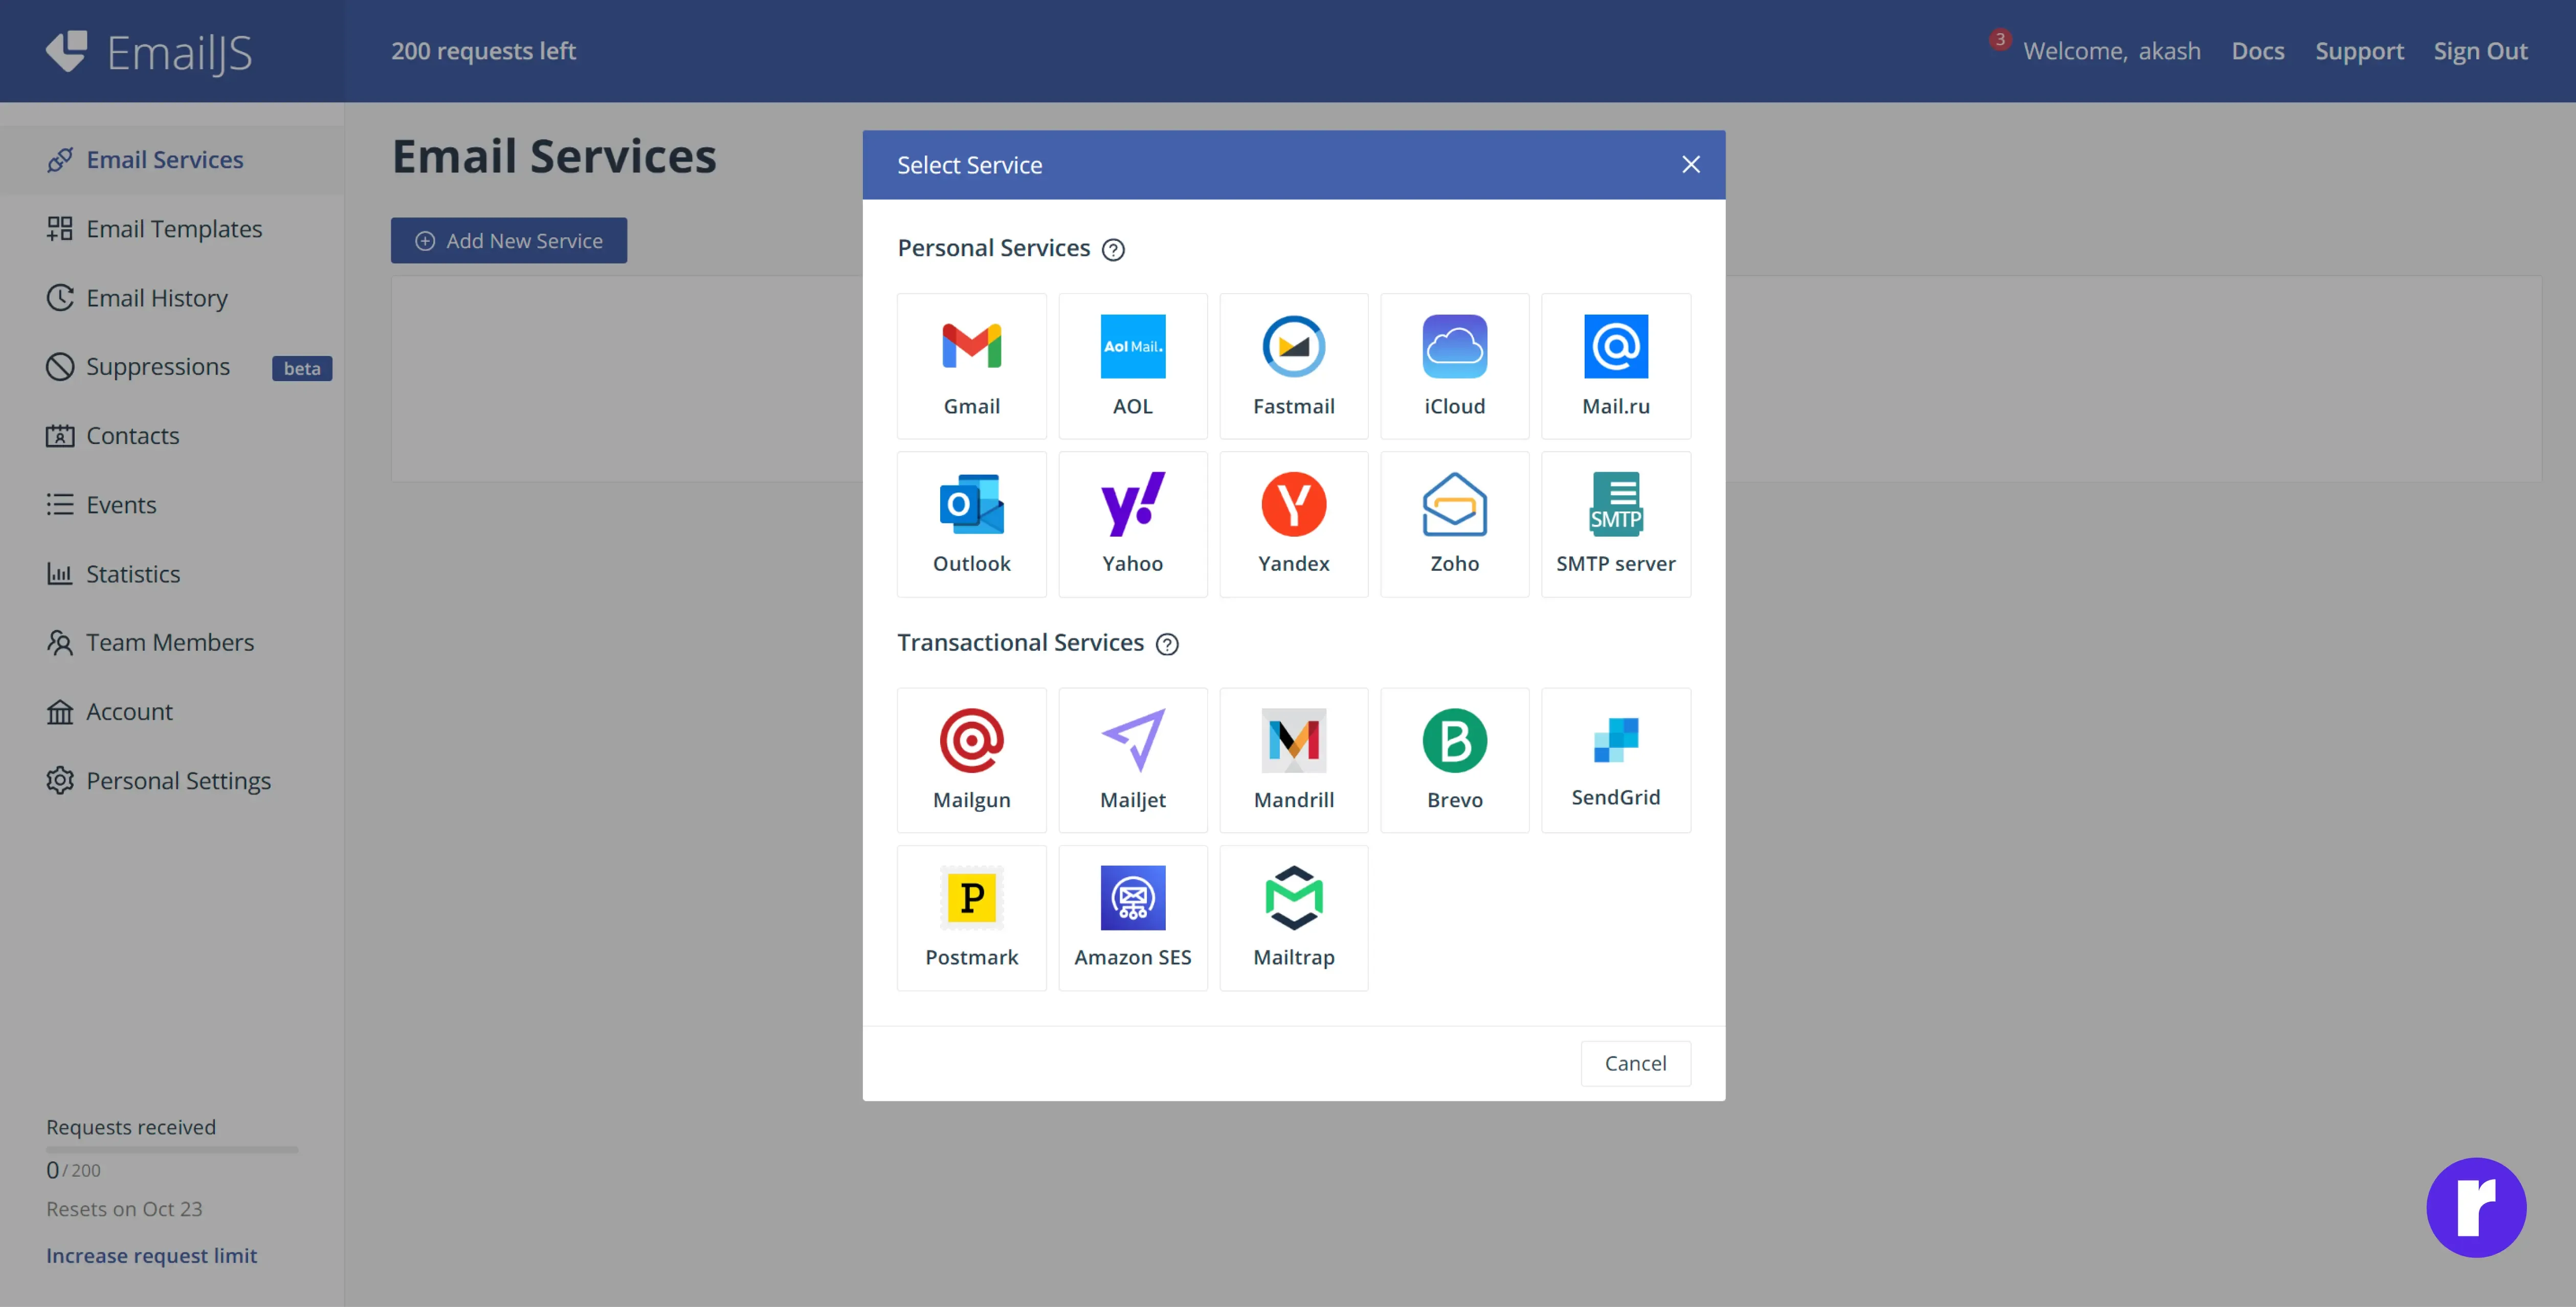Cancel the Select Service dialog
The height and width of the screenshot is (1307, 2576).
(x=1635, y=1063)
